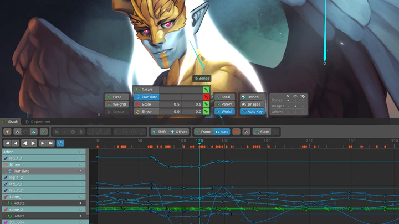399x224 pixels.
Task: Select the Translate tool
Action: (x=146, y=97)
